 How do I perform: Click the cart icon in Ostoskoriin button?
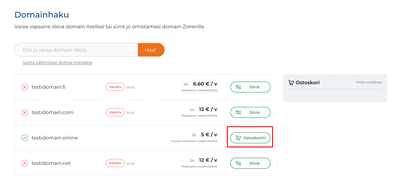coord(238,138)
